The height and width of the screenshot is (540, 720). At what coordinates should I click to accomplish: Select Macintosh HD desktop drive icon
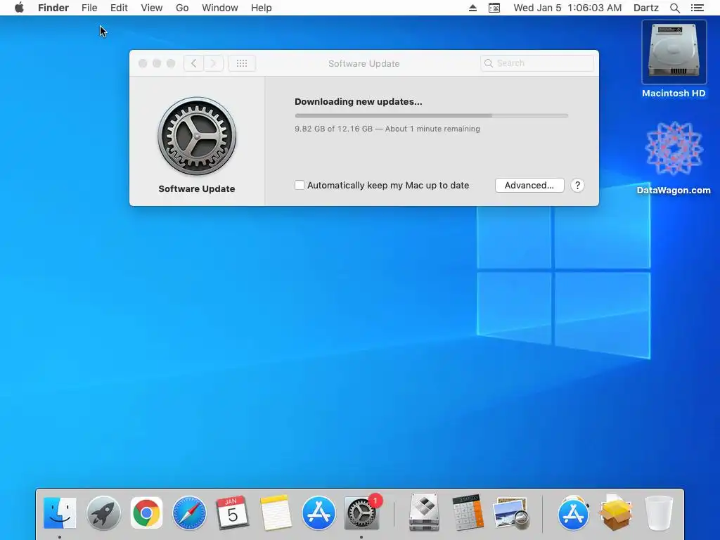coord(674,52)
